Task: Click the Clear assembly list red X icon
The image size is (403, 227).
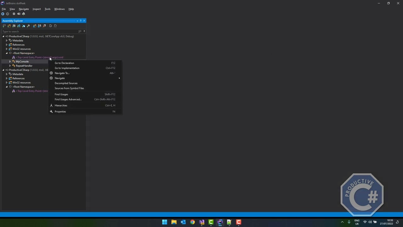Action: pyautogui.click(x=44, y=26)
